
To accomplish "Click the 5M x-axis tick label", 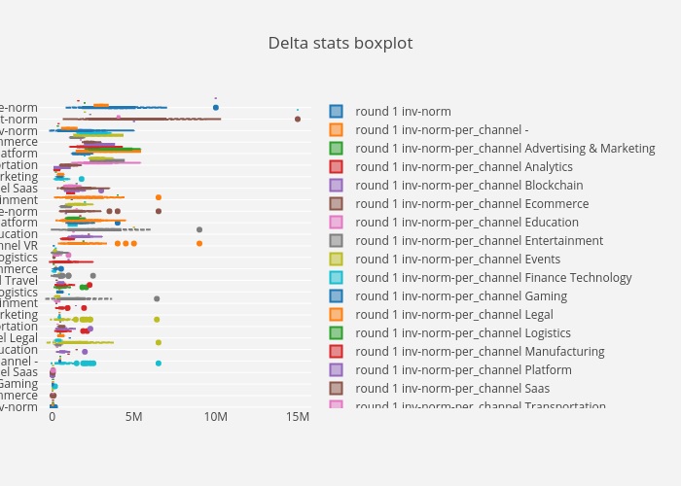I will (x=134, y=417).
